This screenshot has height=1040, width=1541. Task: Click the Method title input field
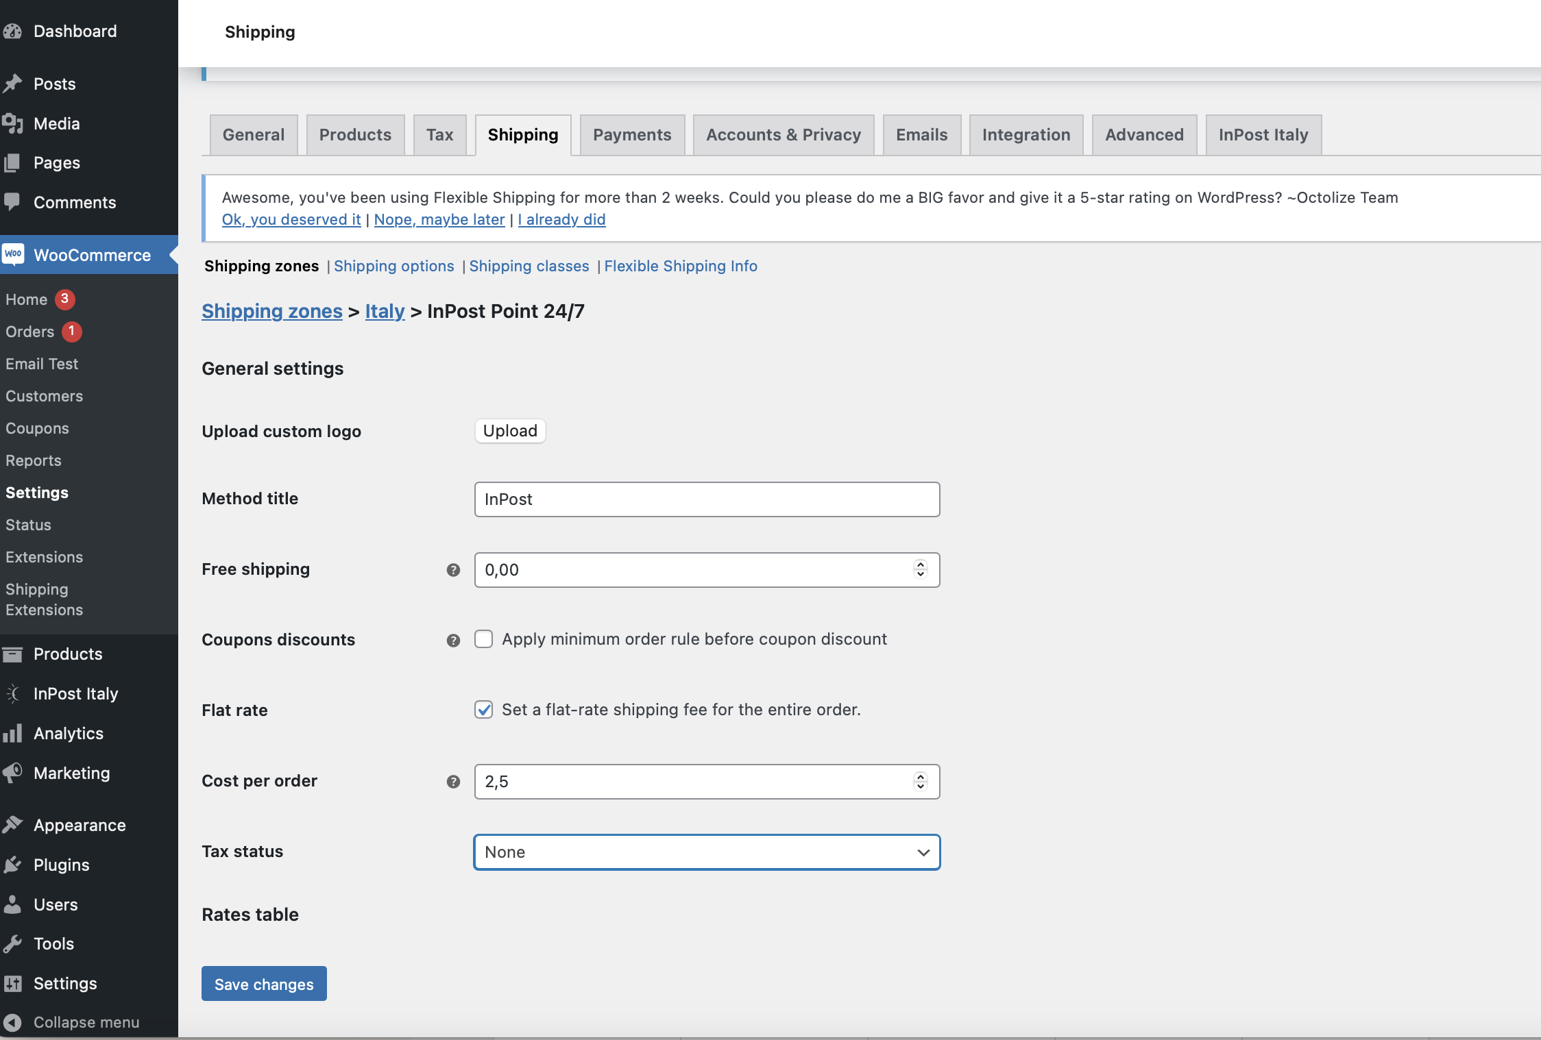click(707, 499)
